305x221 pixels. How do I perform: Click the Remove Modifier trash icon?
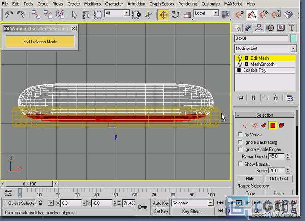(275, 98)
